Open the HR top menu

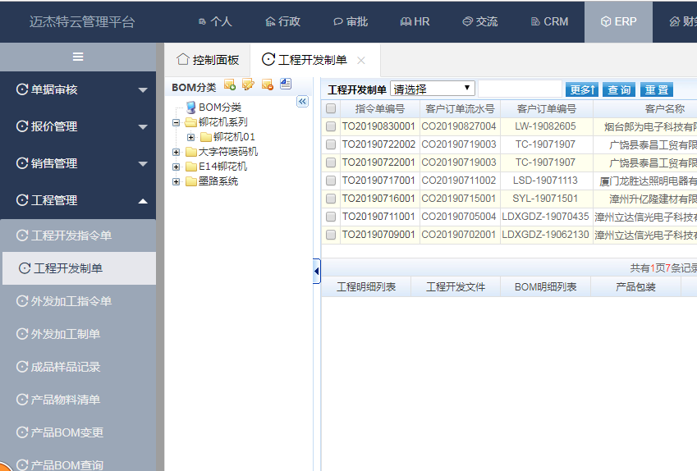415,21
